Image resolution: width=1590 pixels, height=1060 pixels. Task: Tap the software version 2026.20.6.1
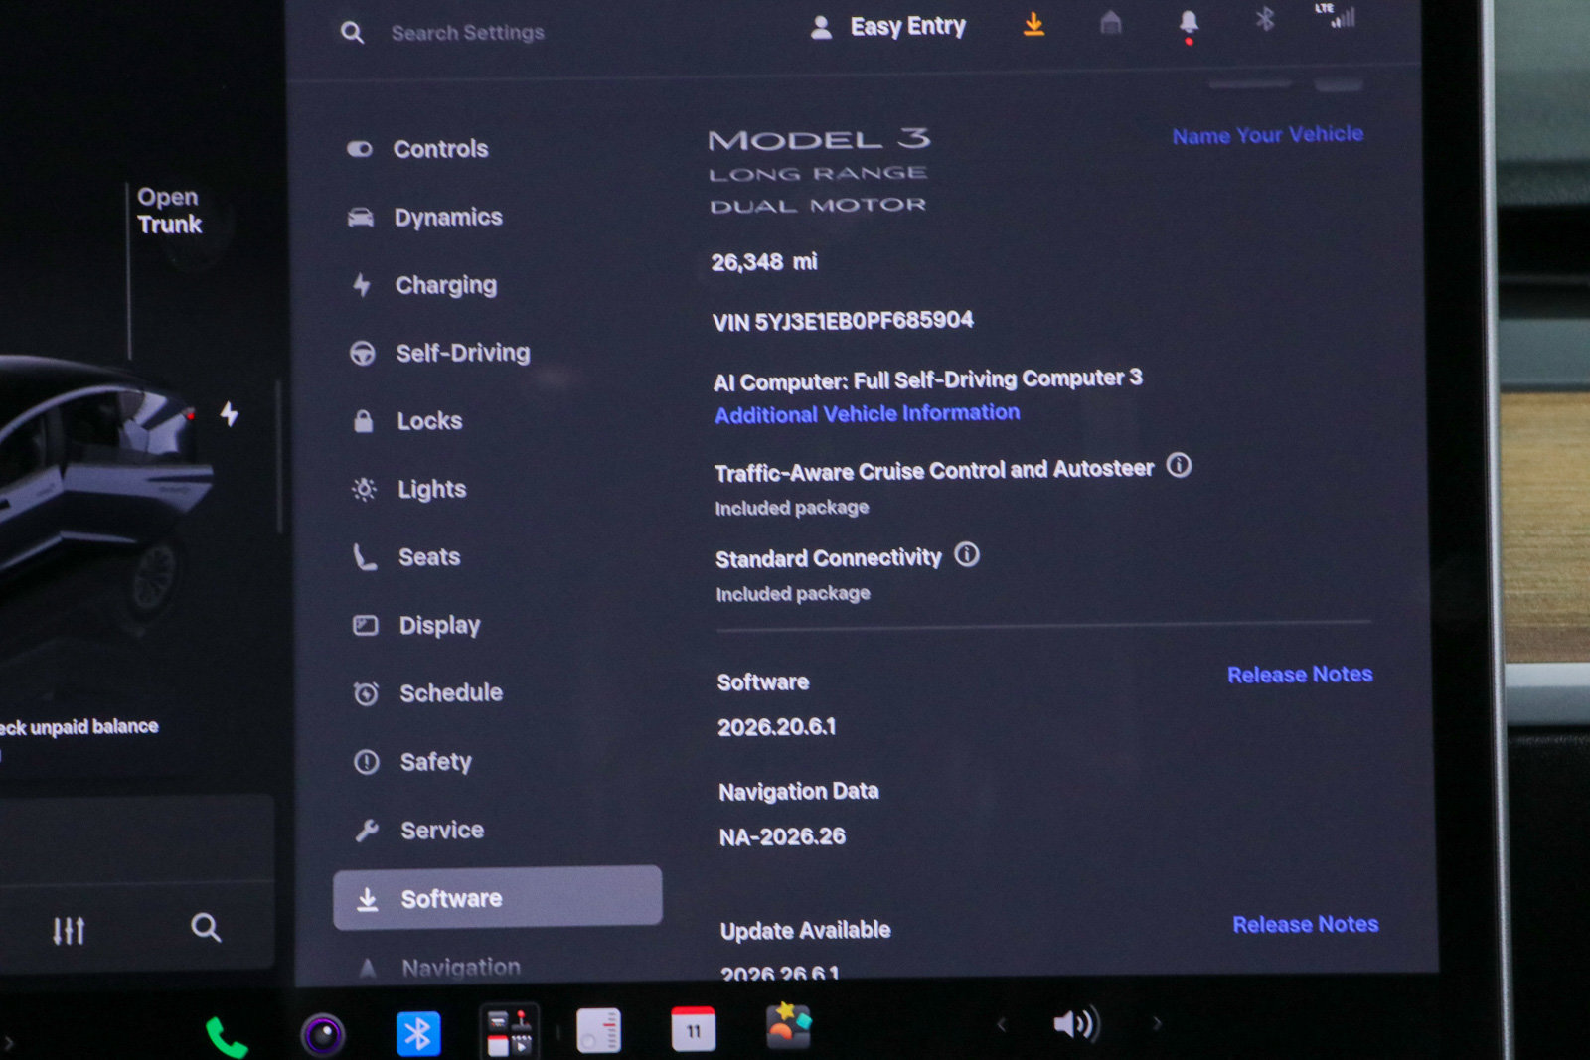tap(777, 727)
